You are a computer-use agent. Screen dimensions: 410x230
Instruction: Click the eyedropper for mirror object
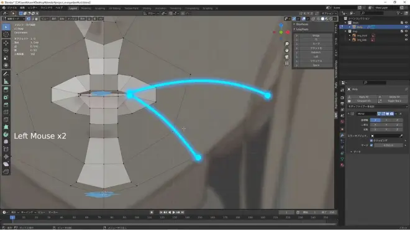pyautogui.click(x=401, y=136)
